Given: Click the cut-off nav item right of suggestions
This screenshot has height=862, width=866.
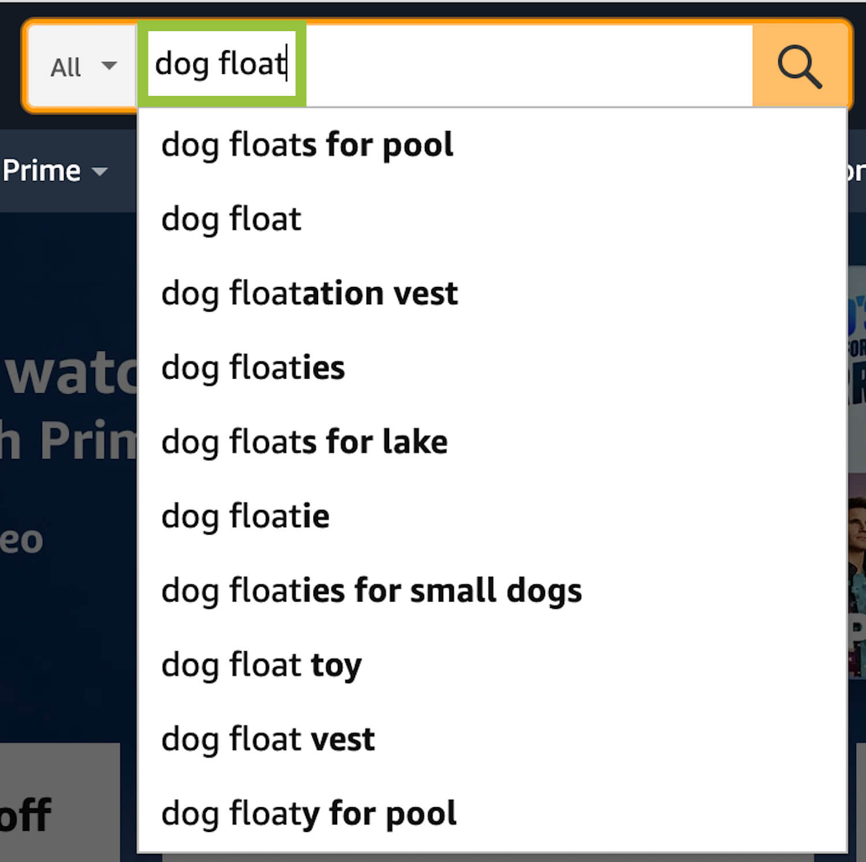Looking at the screenshot, I should (x=857, y=171).
